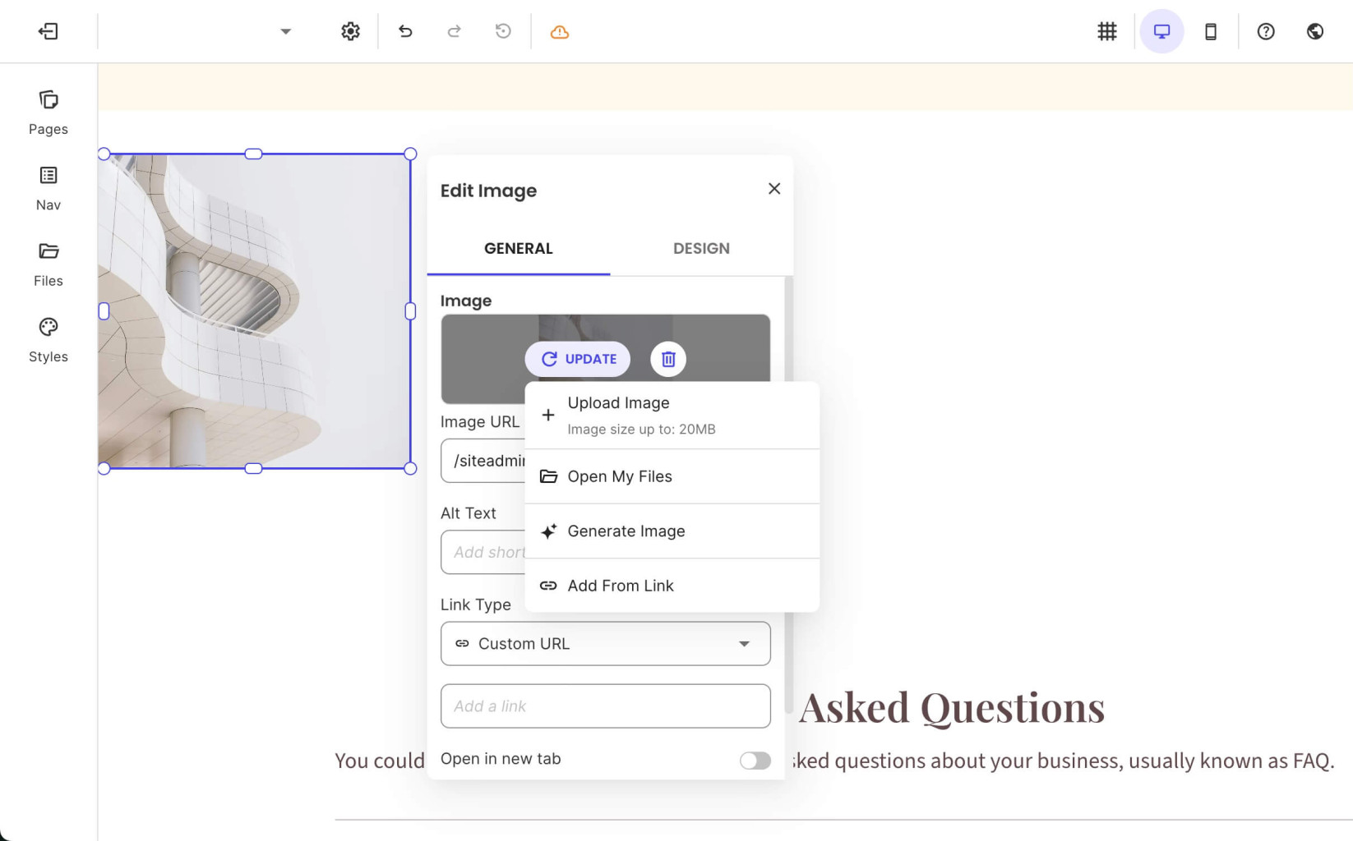Click the UPDATE image button
This screenshot has width=1353, height=841.
[578, 359]
